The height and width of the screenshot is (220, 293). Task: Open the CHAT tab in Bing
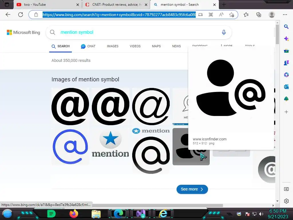88,46
